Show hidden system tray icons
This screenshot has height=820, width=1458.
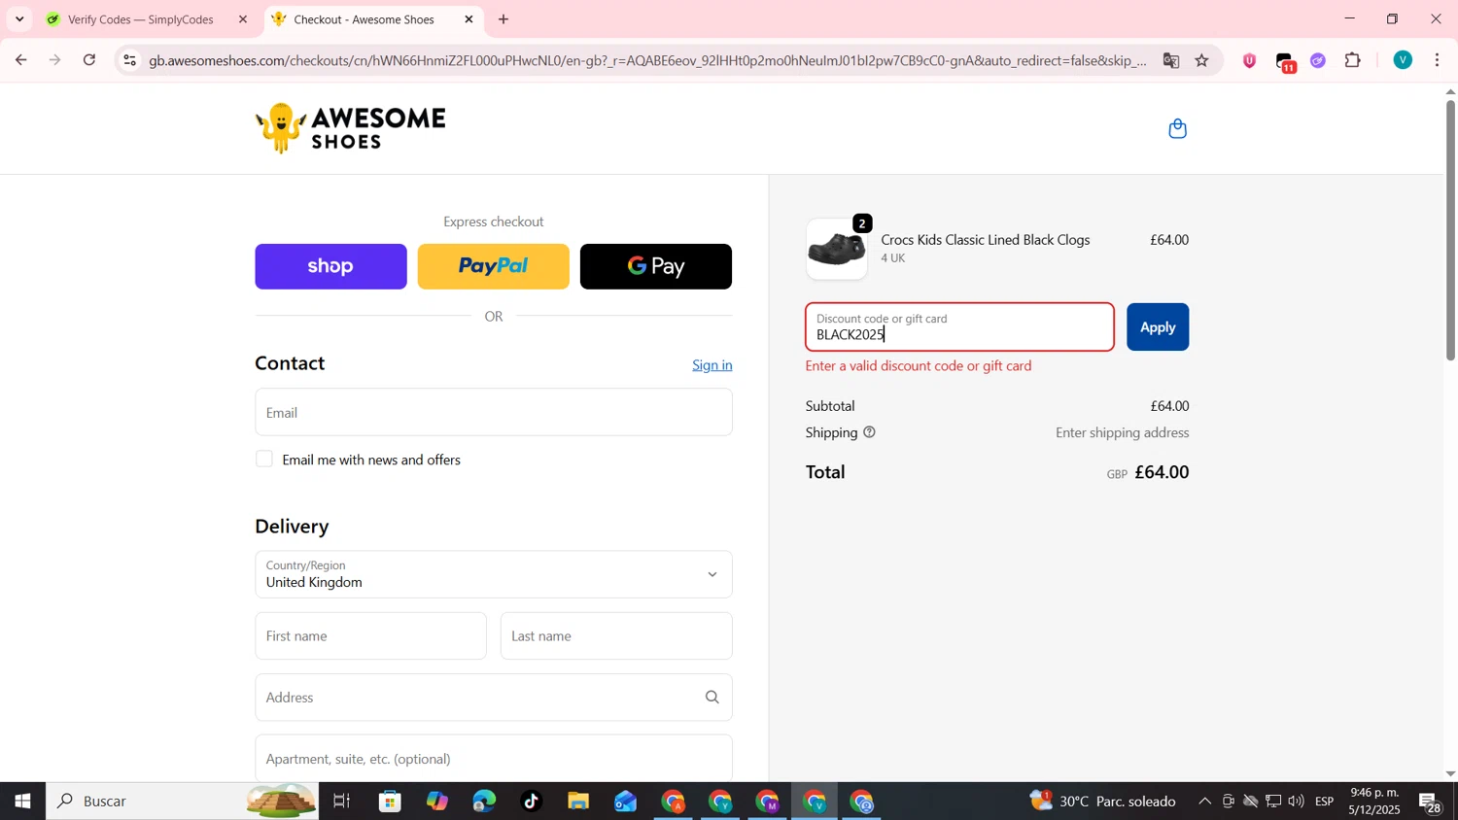[1205, 802]
